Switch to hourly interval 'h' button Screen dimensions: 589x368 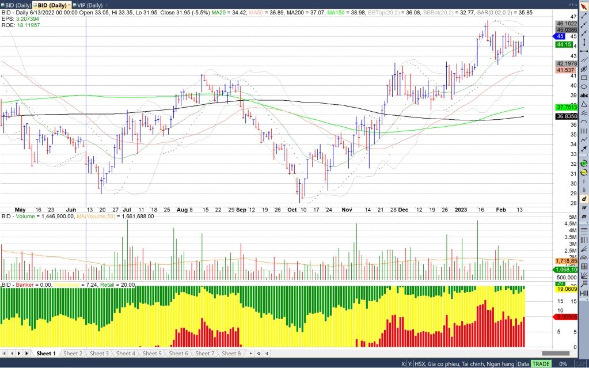tap(584, 190)
